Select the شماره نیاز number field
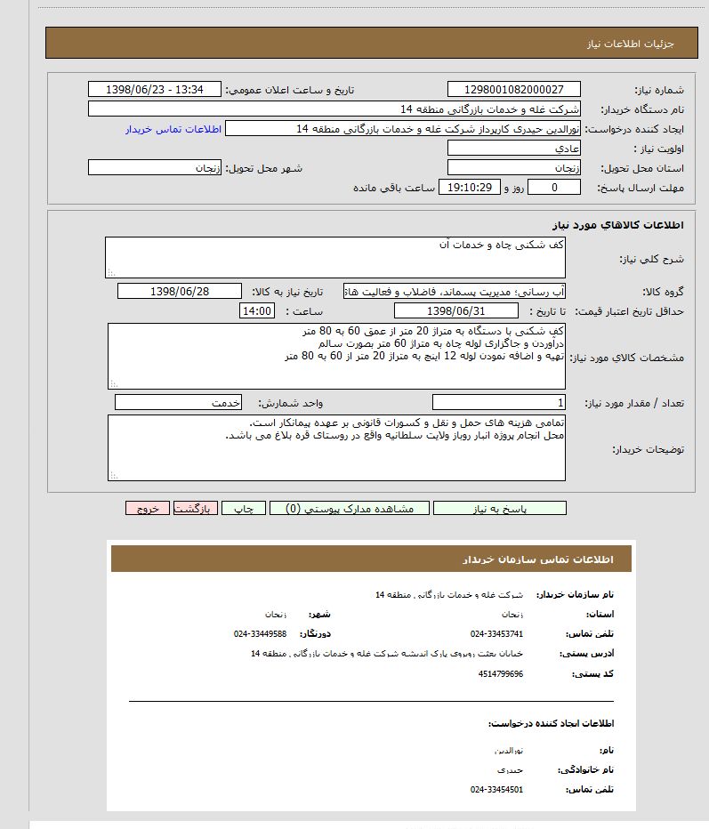Screen dimensions: 709x829 pyautogui.click(x=513, y=90)
